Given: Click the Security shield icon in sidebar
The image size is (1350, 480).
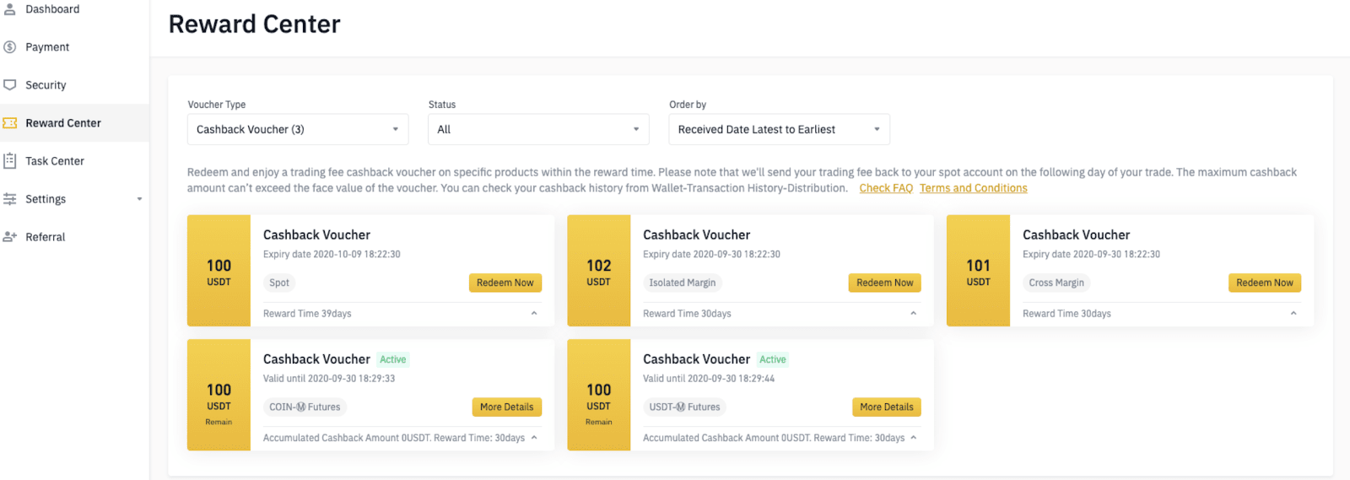Looking at the screenshot, I should (10, 85).
